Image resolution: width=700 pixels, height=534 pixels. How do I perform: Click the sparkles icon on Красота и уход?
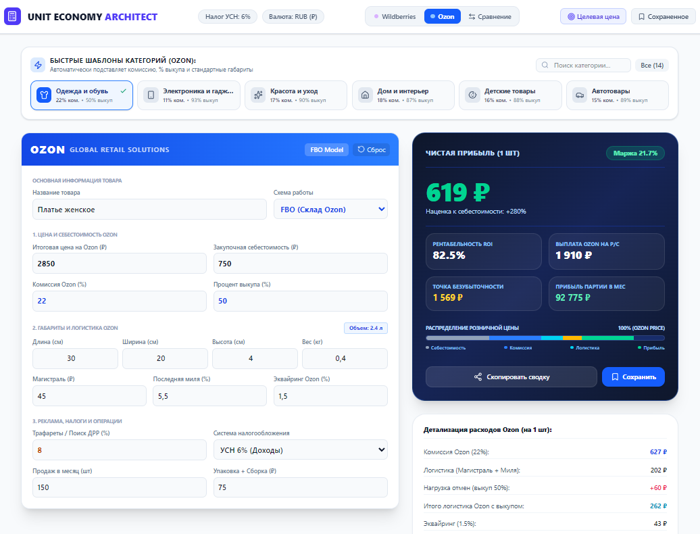pos(258,95)
